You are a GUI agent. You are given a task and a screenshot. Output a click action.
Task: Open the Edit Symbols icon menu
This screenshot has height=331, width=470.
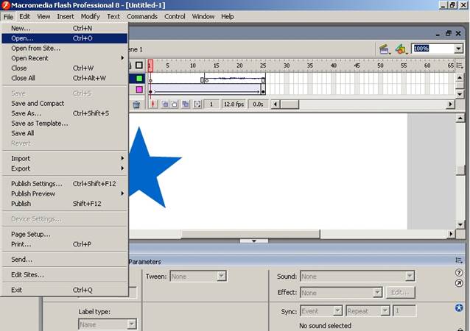coord(401,49)
